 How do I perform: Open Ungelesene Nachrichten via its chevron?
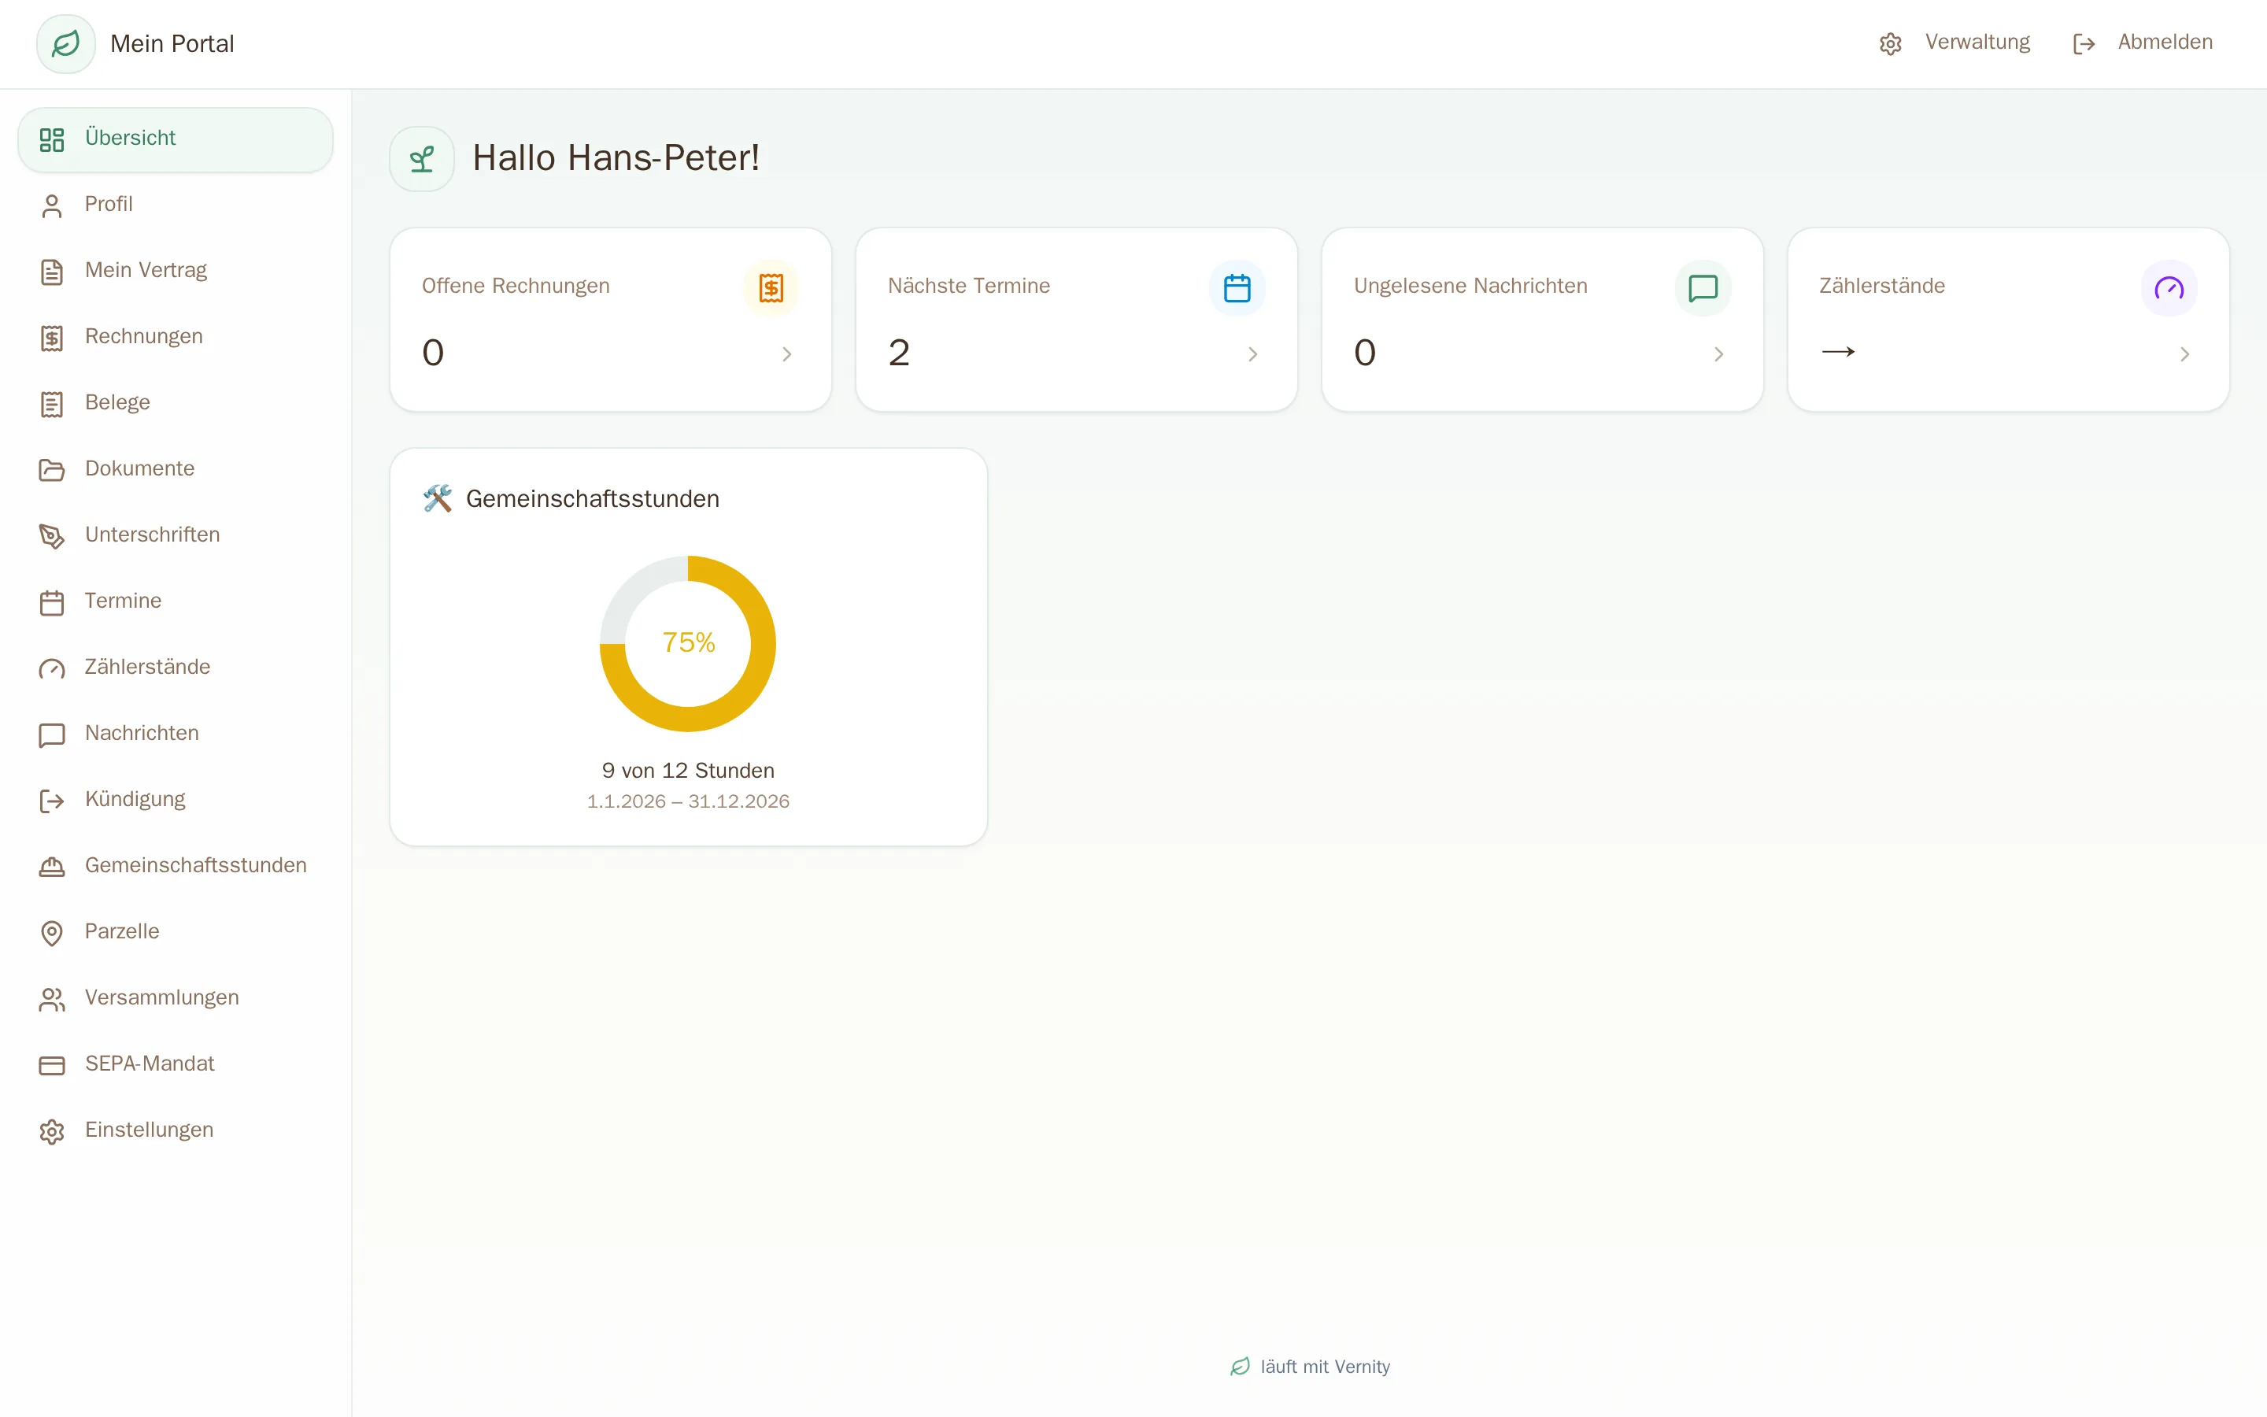tap(1718, 354)
